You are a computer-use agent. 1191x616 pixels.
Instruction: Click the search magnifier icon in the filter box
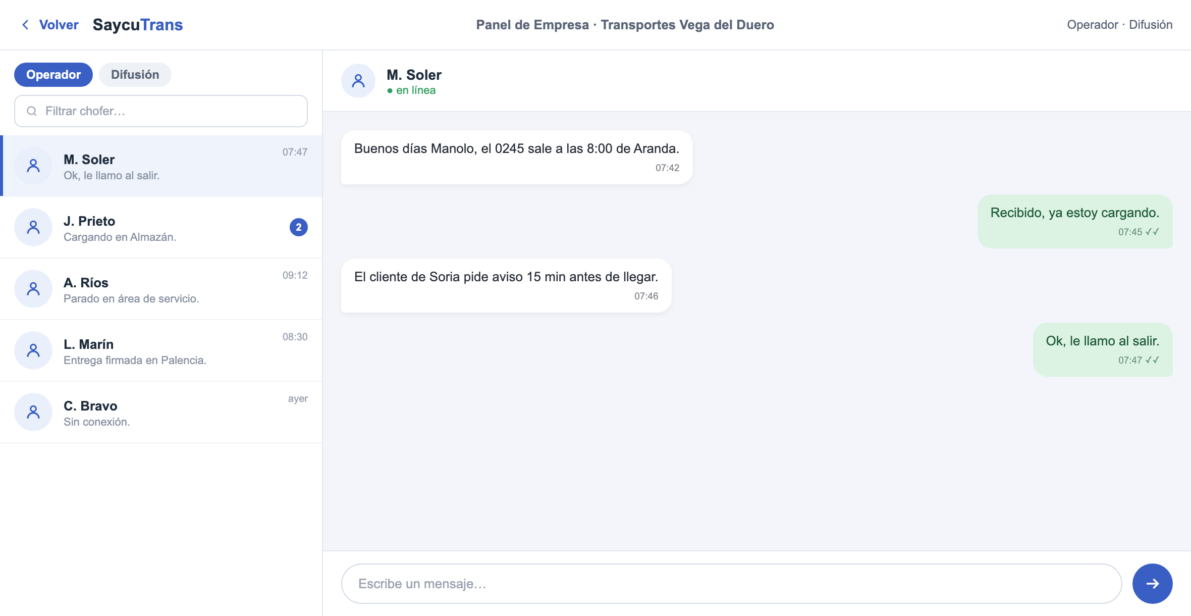[x=32, y=111]
